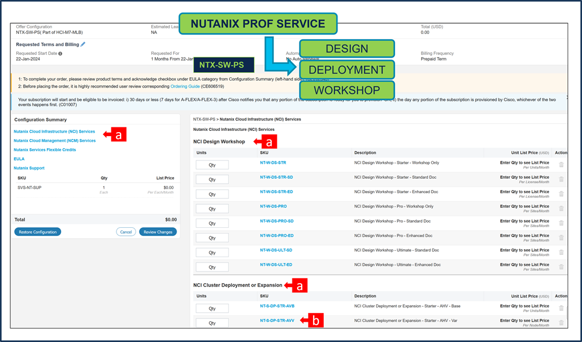Screen dimensions: 582x342
Task: Focus Qty field for NT-S-DP-STR-AVV
Action: tap(212, 323)
